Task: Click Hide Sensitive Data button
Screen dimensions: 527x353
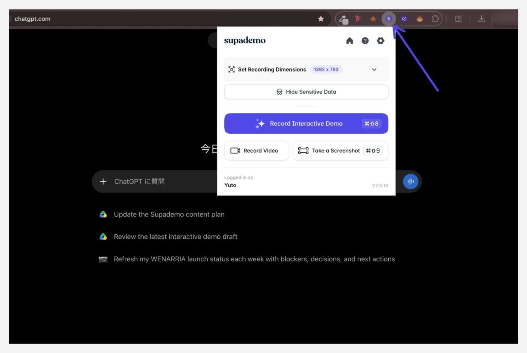Action: [306, 92]
